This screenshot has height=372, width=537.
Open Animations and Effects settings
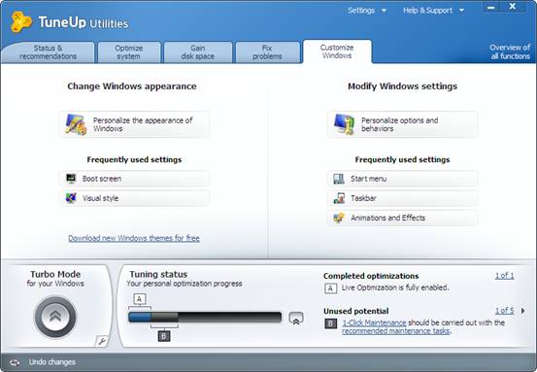click(x=402, y=218)
